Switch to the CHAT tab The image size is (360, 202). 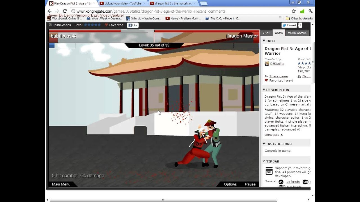tap(266, 33)
